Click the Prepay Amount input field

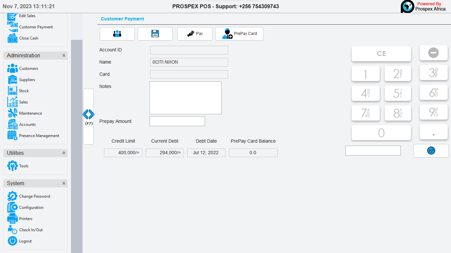coord(177,121)
